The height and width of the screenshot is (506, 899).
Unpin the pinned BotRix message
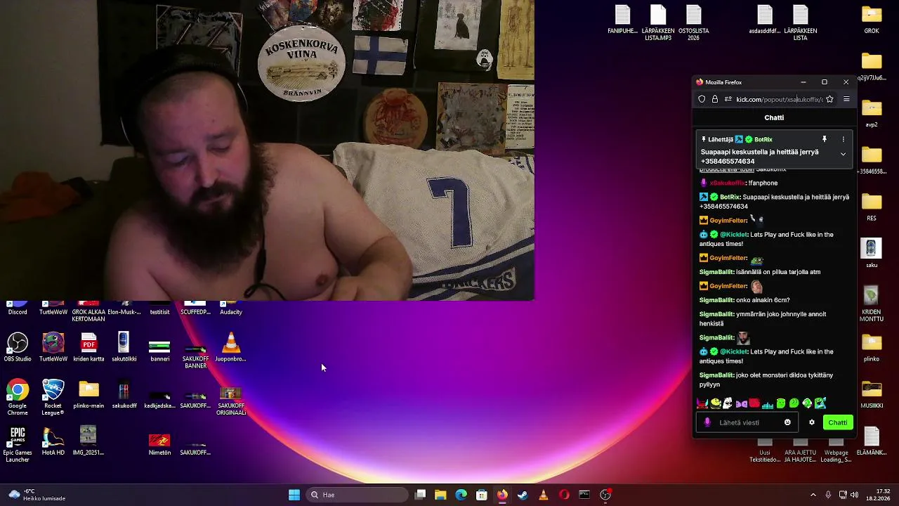(x=825, y=139)
